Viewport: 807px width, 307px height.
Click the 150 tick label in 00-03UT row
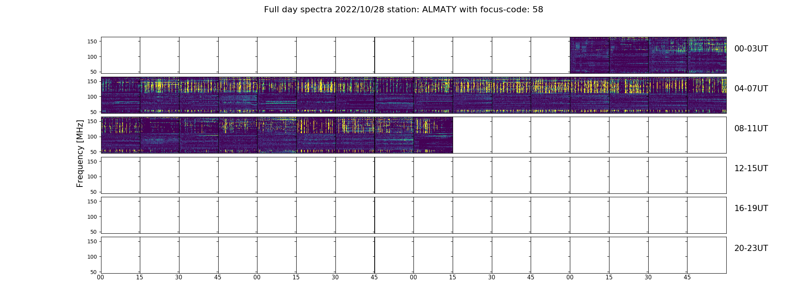(93, 41)
